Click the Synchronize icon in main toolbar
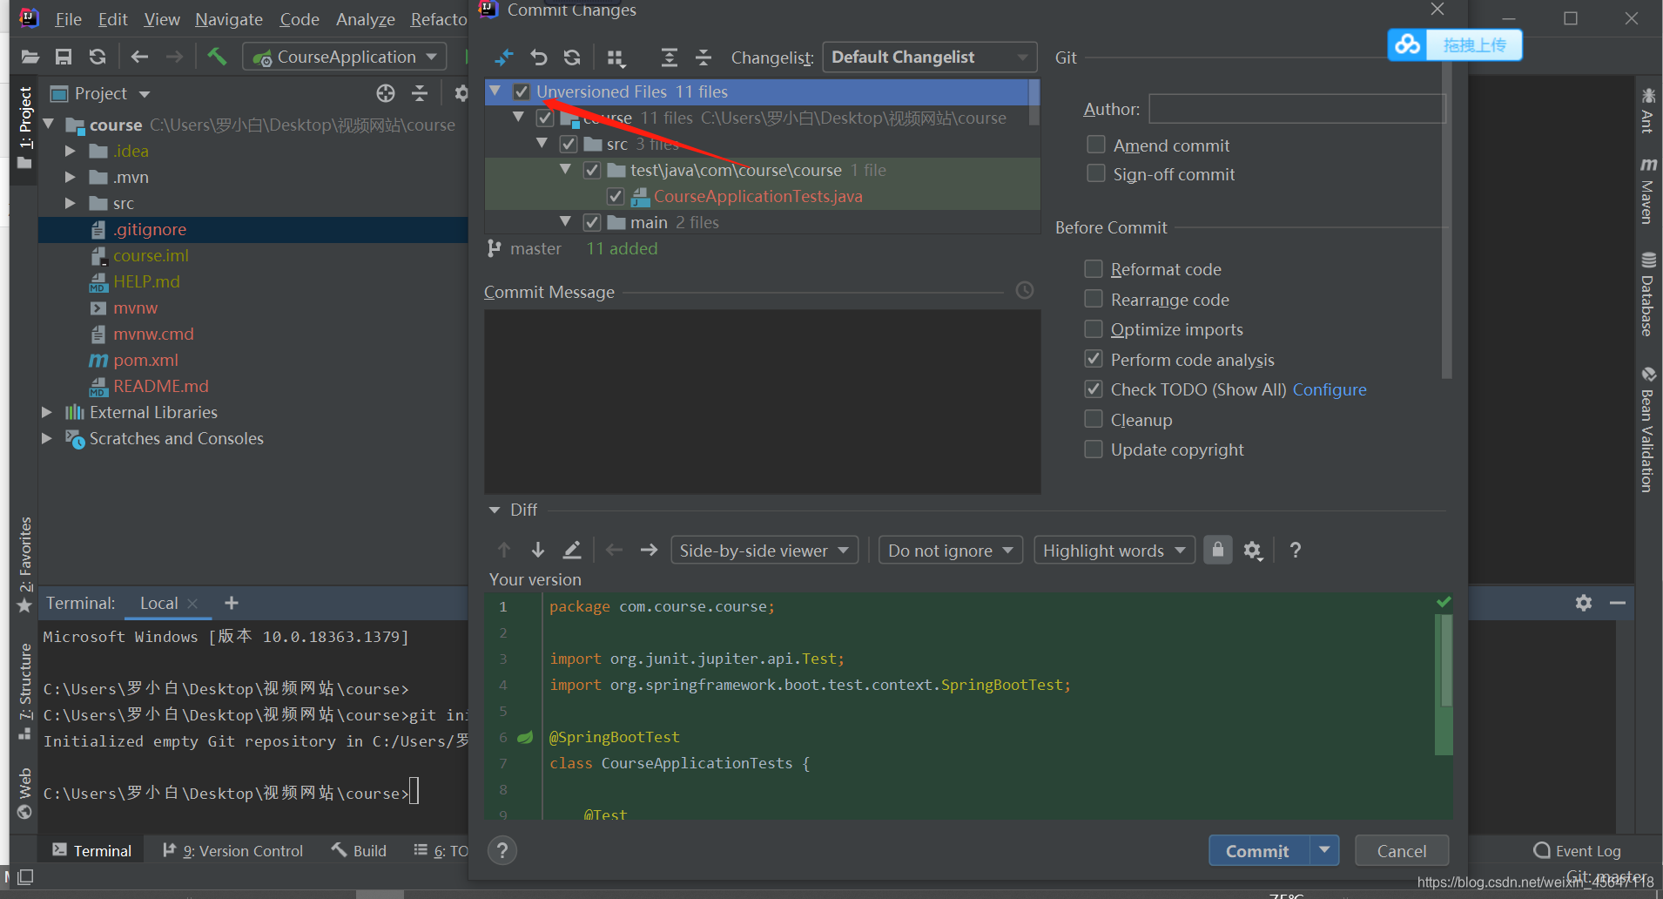1663x899 pixels. (x=98, y=57)
